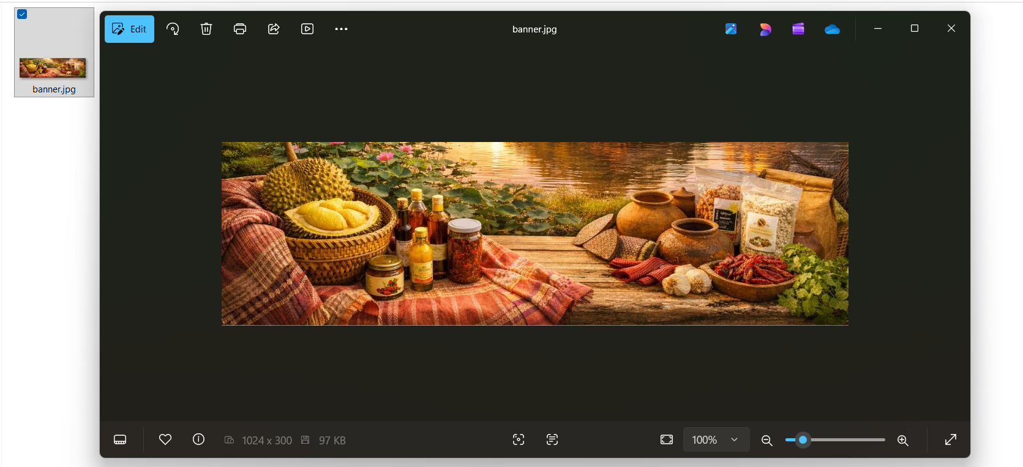Click the zoom slider handle
The width and height of the screenshot is (1023, 467).
(x=803, y=439)
